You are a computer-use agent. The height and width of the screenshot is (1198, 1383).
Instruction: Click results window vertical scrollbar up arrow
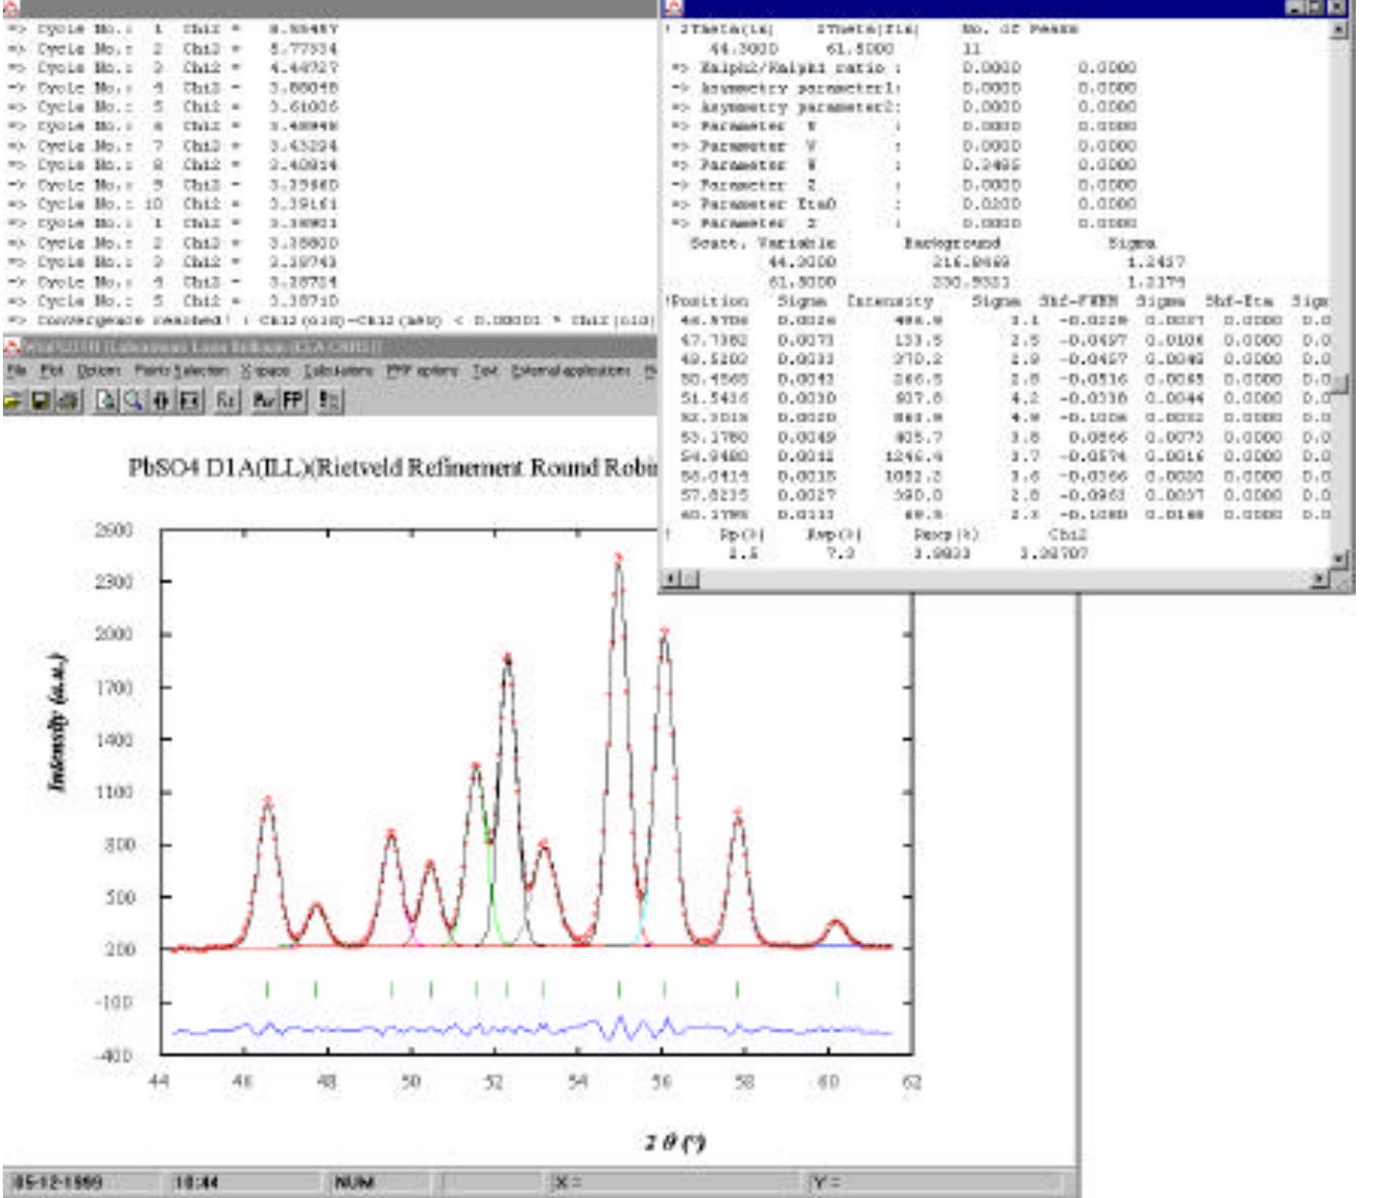tap(1339, 29)
